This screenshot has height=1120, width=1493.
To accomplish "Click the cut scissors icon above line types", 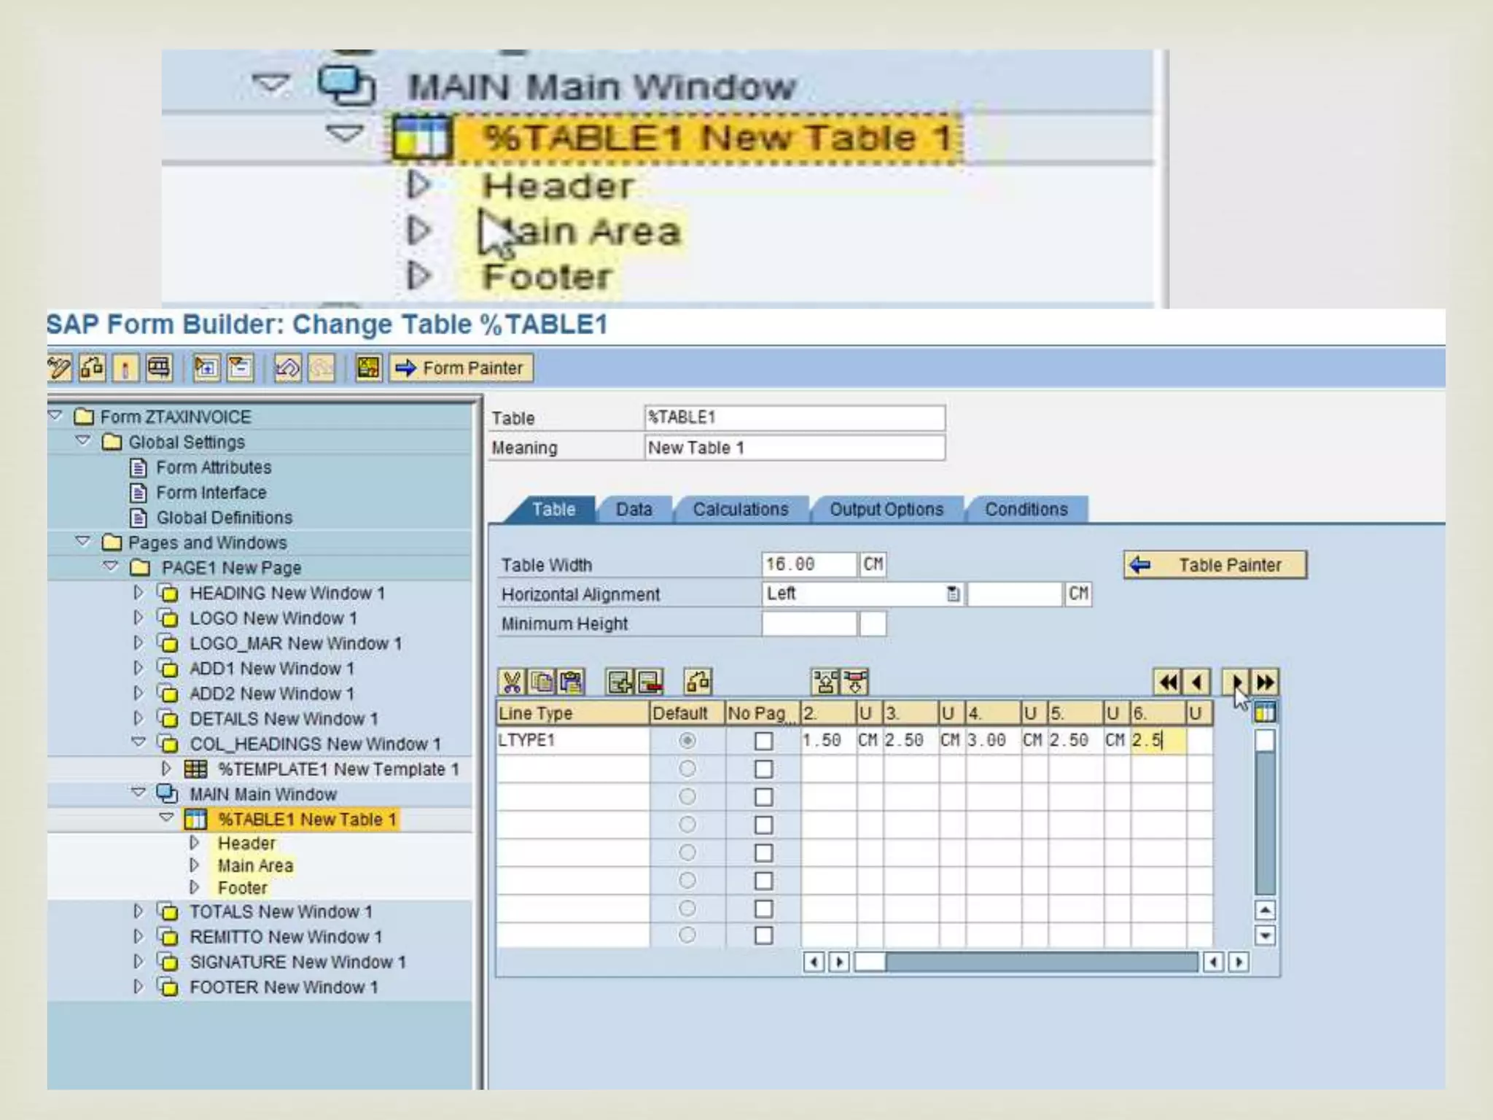I will pos(512,682).
